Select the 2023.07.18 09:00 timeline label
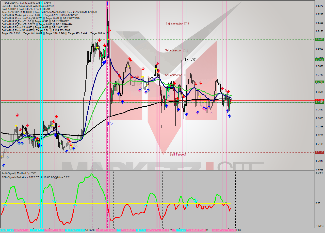The height and width of the screenshot is (233, 325). [195, 230]
